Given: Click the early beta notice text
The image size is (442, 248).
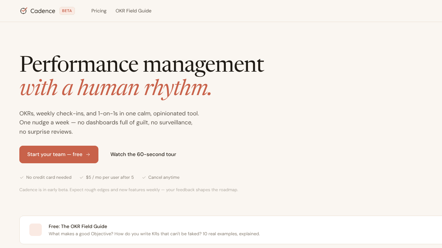Looking at the screenshot, I should tap(128, 190).
